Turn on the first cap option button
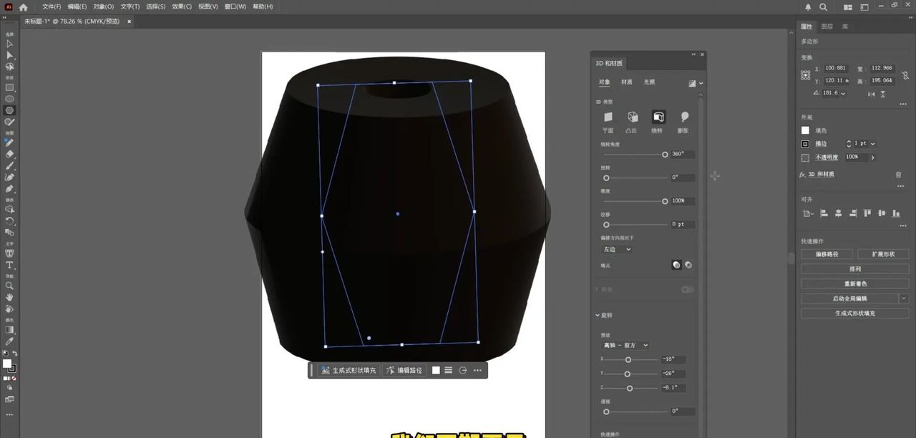 point(676,265)
